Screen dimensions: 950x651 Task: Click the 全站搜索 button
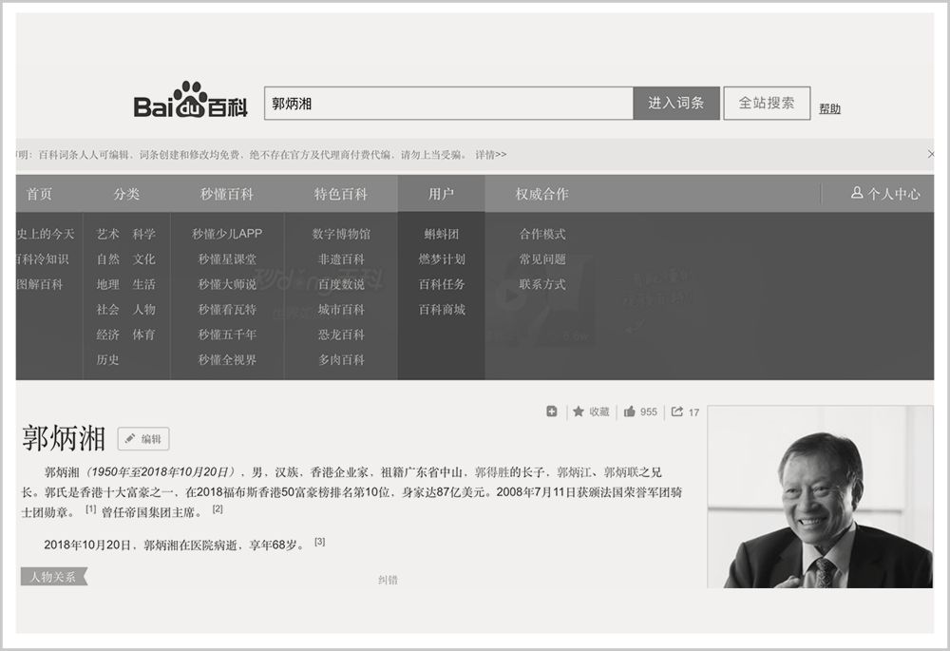point(767,103)
